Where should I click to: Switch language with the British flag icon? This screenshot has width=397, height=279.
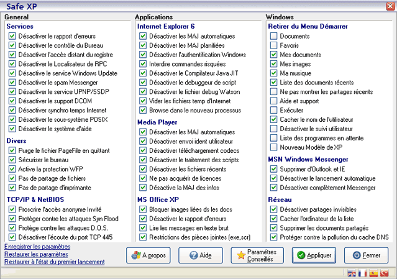[x=352, y=273]
